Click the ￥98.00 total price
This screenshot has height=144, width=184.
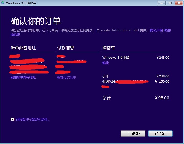click(162, 98)
